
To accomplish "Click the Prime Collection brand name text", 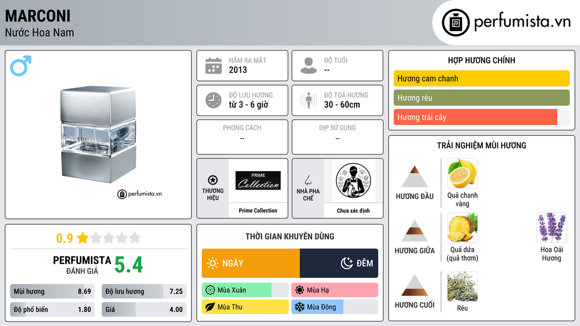I will 258,211.
